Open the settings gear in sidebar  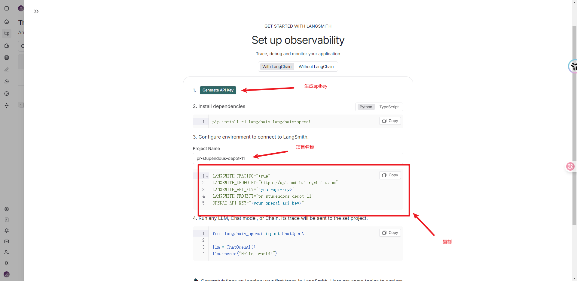(7, 209)
